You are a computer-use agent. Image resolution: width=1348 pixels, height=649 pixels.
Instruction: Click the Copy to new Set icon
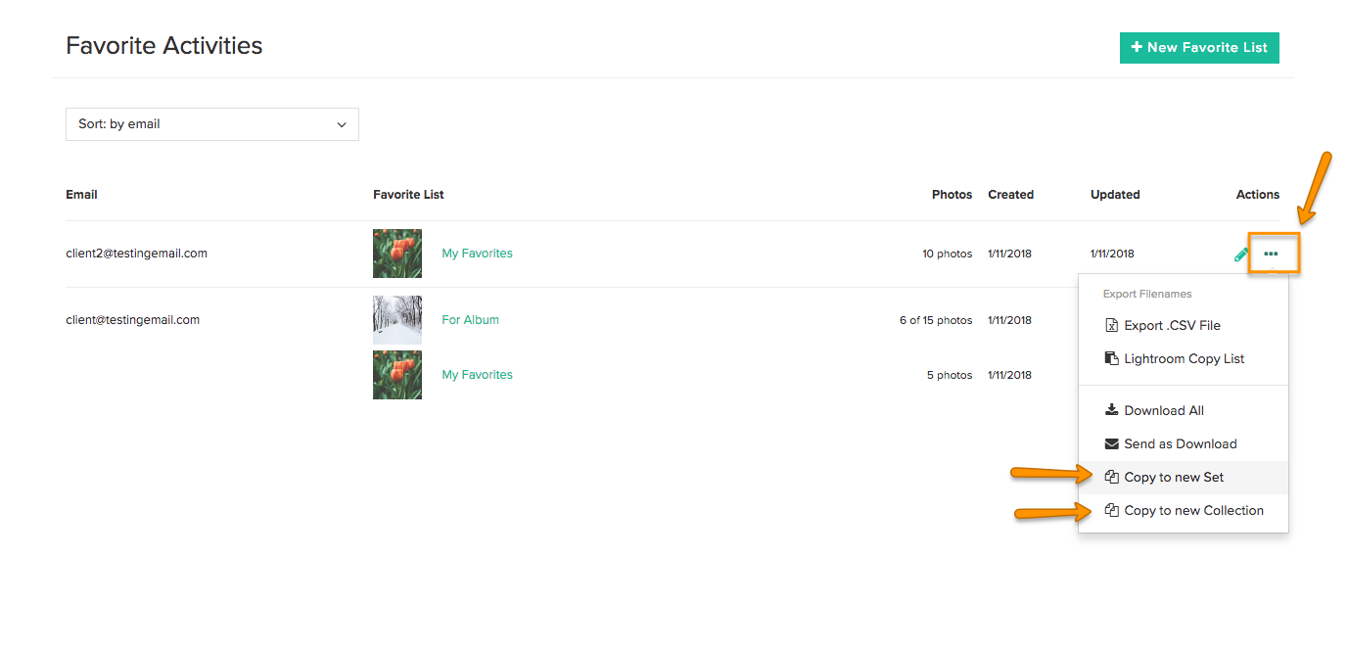click(1111, 477)
